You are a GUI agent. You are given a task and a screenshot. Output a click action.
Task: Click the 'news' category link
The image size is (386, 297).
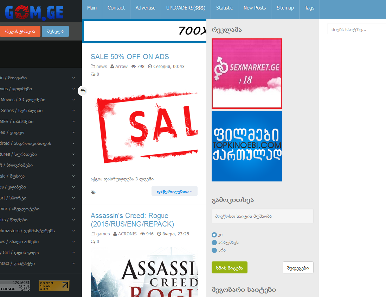point(102,66)
